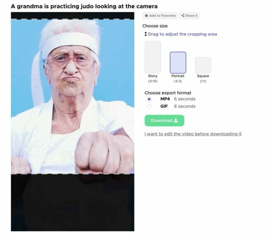
Task: Select the Portrait 4:3 size thumbnail
Action: point(178,63)
